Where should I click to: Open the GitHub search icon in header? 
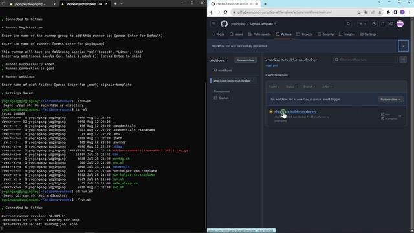coord(349,24)
